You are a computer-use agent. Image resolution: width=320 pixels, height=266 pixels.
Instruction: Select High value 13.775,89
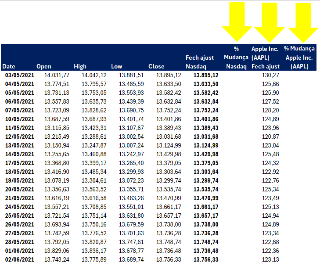pyautogui.click(x=94, y=259)
